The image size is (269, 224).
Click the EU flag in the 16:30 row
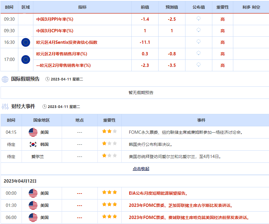tap(26, 42)
